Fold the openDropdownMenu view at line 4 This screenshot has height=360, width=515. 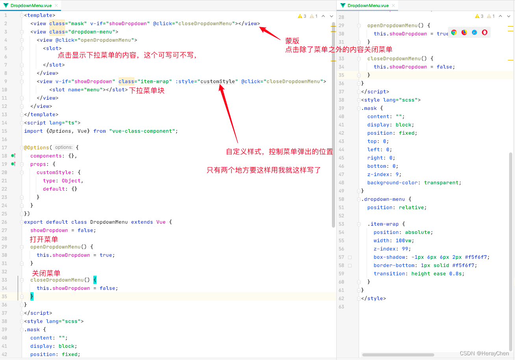[x=22, y=40]
